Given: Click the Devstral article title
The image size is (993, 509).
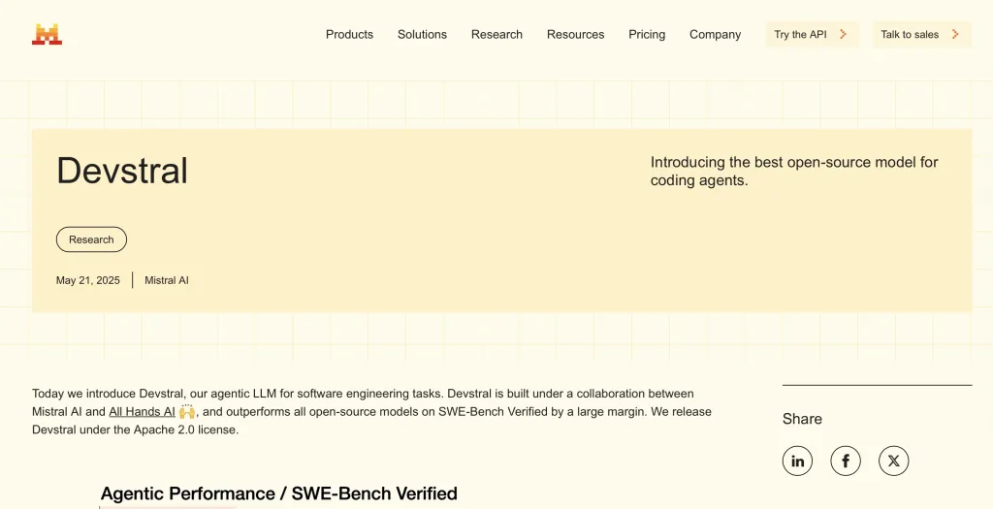Looking at the screenshot, I should (x=122, y=171).
